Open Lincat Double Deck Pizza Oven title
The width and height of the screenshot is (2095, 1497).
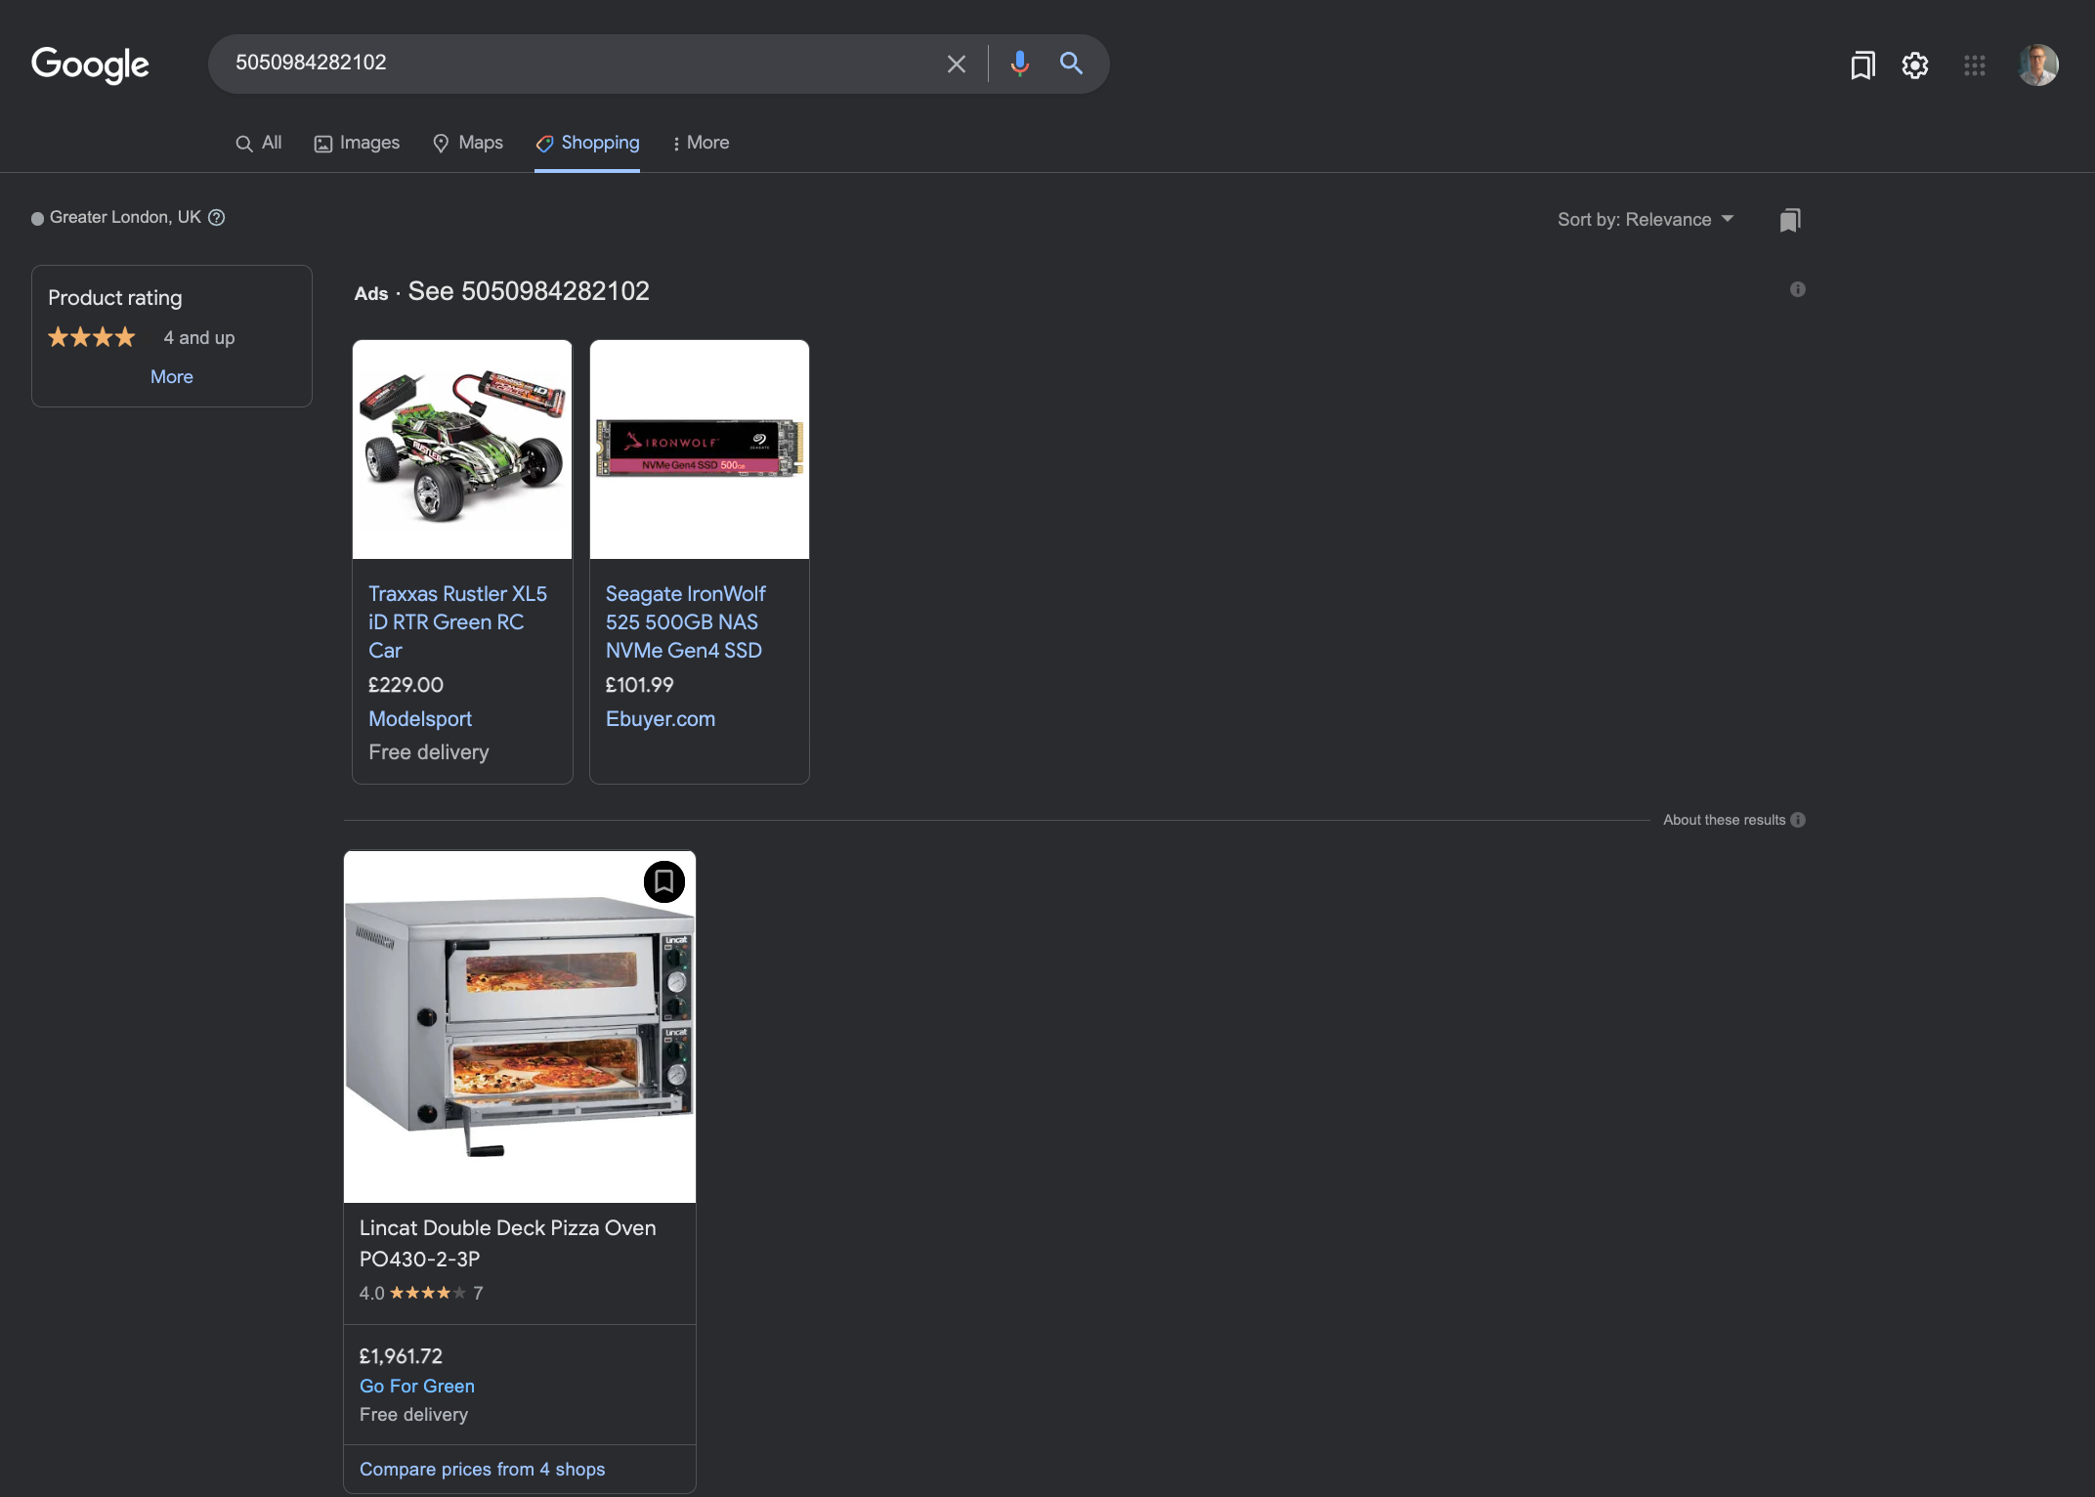507,1243
